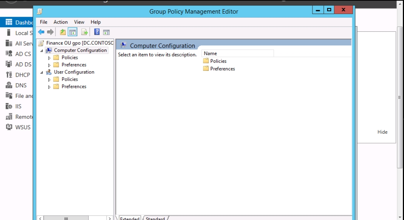The height and width of the screenshot is (220, 404).
Task: Click tree pane scroll left arrow
Action: 40,218
